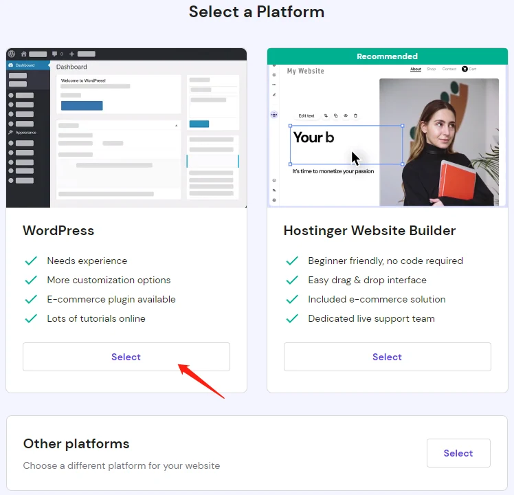Select the Hostinger Website Builder button
Image resolution: width=514 pixels, height=495 pixels.
click(387, 357)
